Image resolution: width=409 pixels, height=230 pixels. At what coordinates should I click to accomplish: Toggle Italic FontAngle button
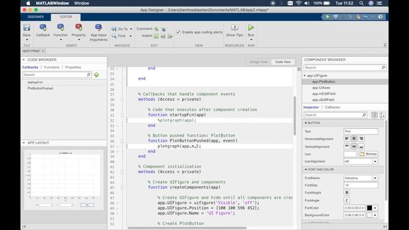pyautogui.click(x=346, y=200)
